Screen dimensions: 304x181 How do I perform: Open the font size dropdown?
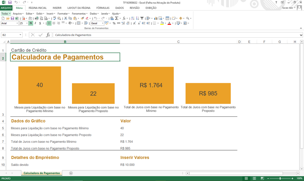pos(27,23)
